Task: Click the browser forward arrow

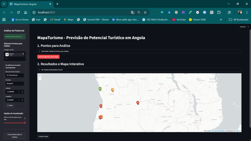Action: click(11, 12)
